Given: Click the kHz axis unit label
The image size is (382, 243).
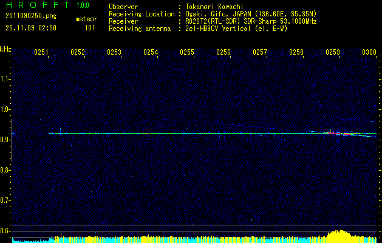Looking at the screenshot, I should click(x=6, y=49).
